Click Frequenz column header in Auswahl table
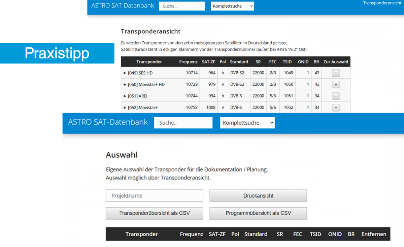This screenshot has height=247, width=404. [192, 234]
